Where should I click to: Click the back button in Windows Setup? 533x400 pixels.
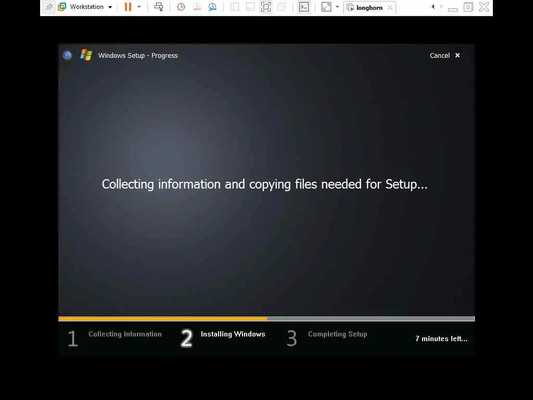(67, 55)
